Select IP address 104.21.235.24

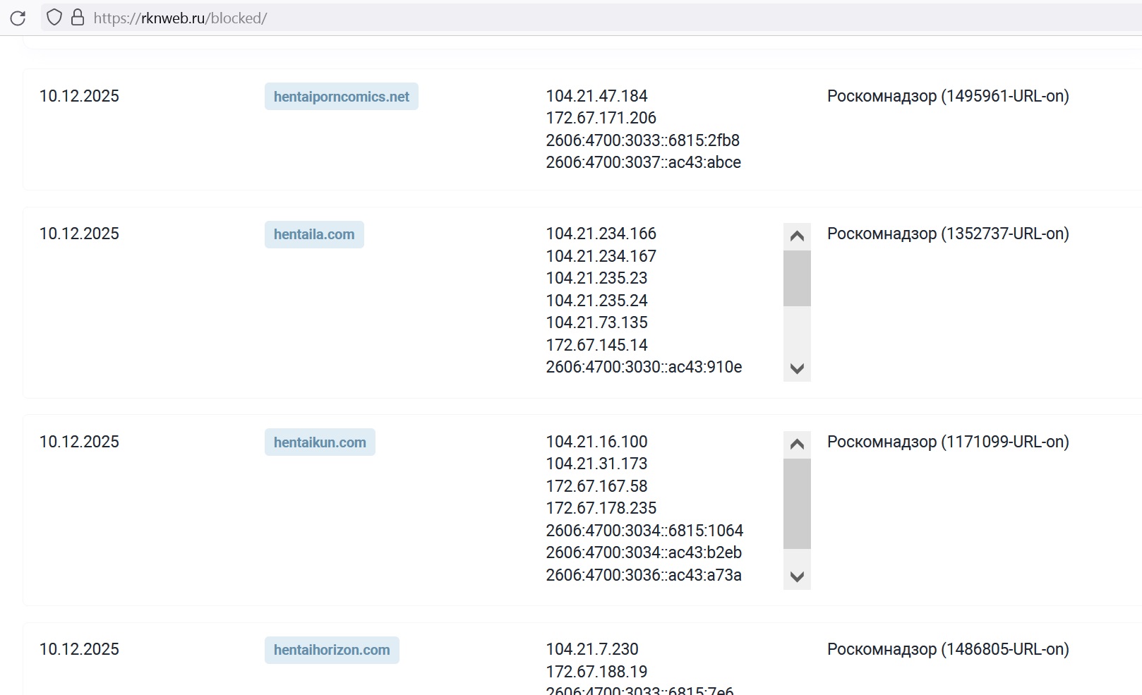(x=596, y=301)
